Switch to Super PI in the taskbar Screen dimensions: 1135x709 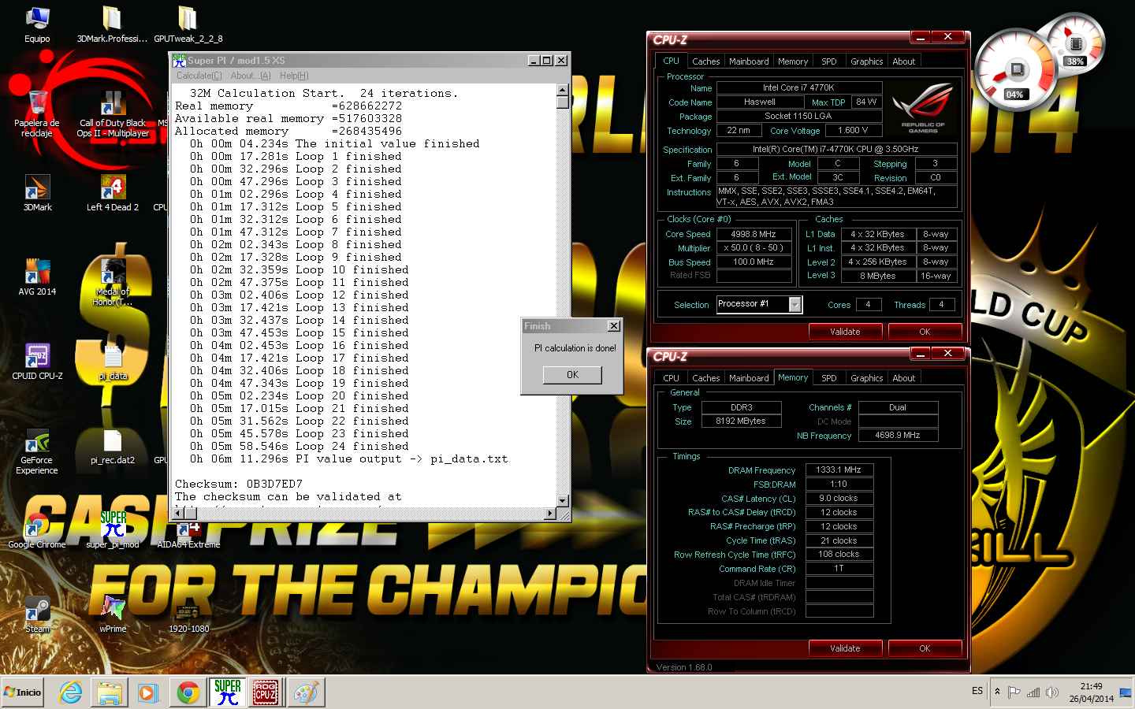coord(227,692)
